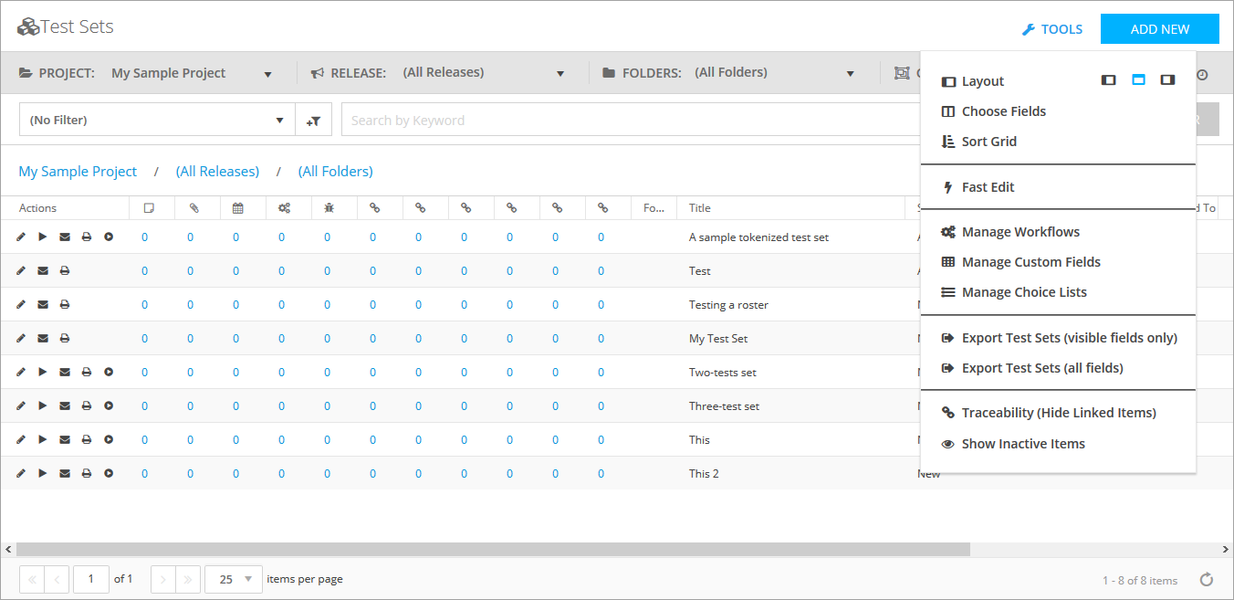Select 'Manage Custom Fields' menu item
Screen dimensions: 1234x600
pos(1030,262)
